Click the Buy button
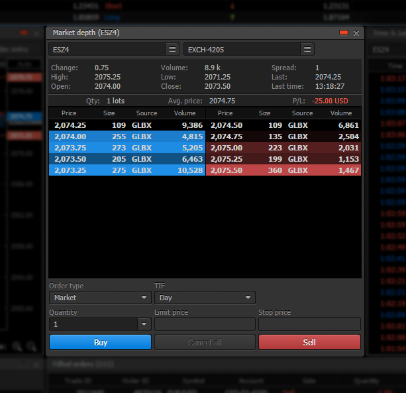Screen dimensions: 406x393 [100, 343]
